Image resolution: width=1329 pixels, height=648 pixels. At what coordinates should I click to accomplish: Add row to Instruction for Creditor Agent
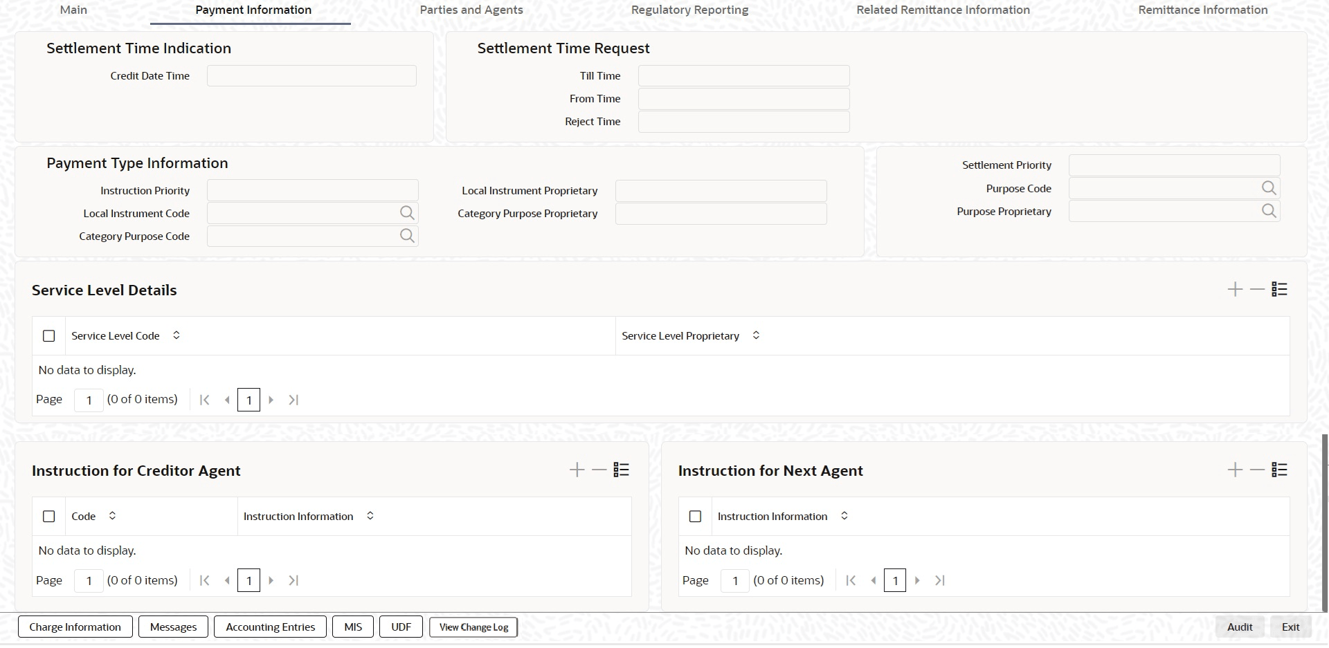click(577, 470)
